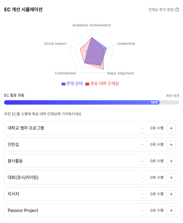This screenshot has width=183, height=223.
Task: Increase 대회(경시/라이팅) count with plus
Action: point(171,177)
